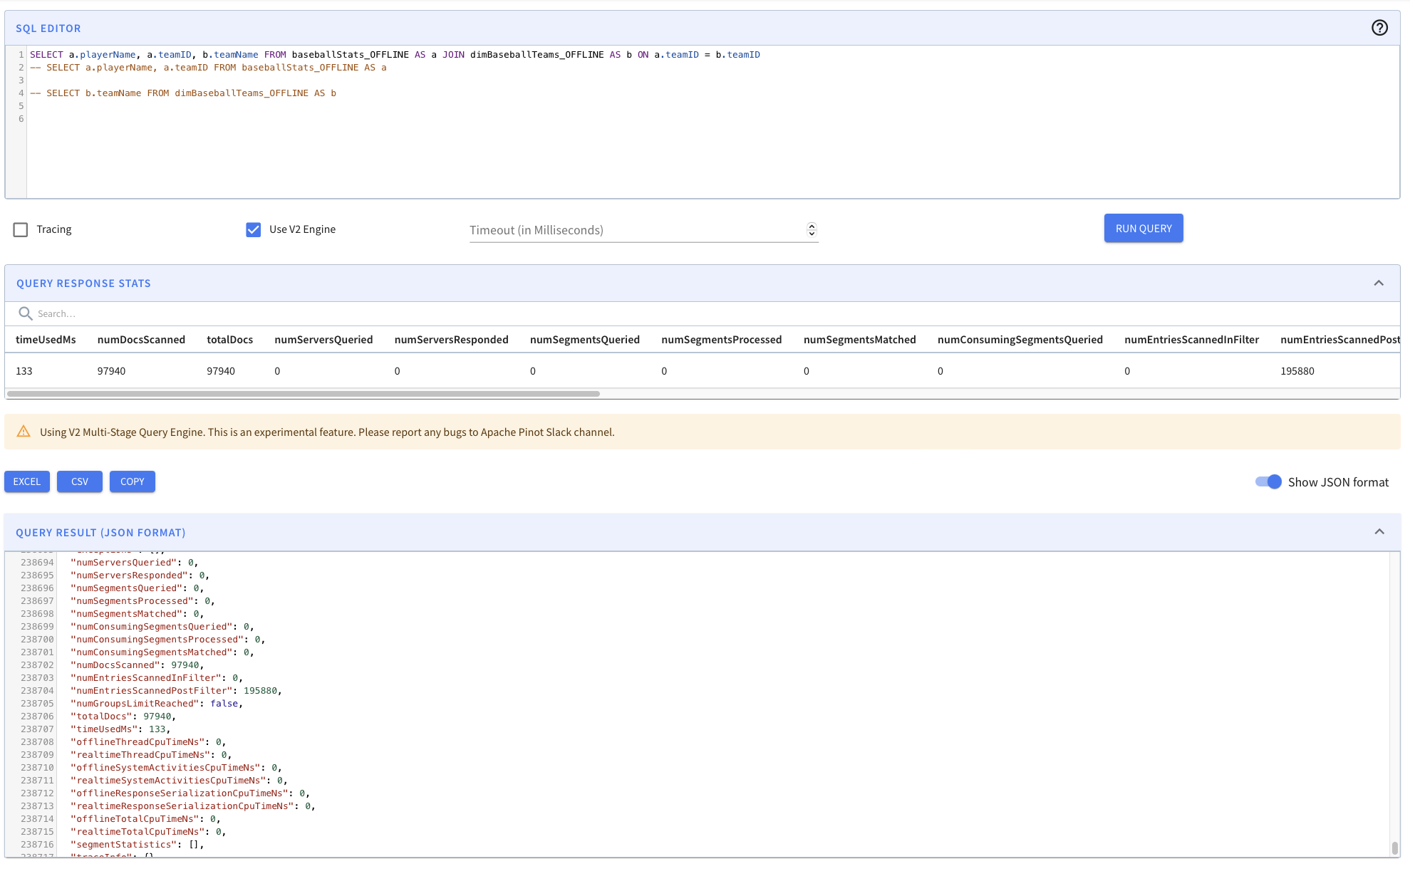This screenshot has height=891, width=1410.
Task: Run the SQL query
Action: 1143,229
